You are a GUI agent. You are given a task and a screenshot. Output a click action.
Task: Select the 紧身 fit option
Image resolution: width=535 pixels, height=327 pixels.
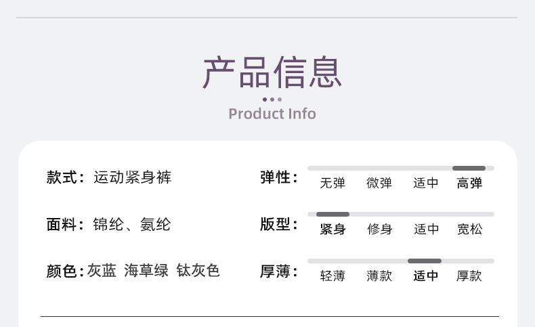point(333,230)
